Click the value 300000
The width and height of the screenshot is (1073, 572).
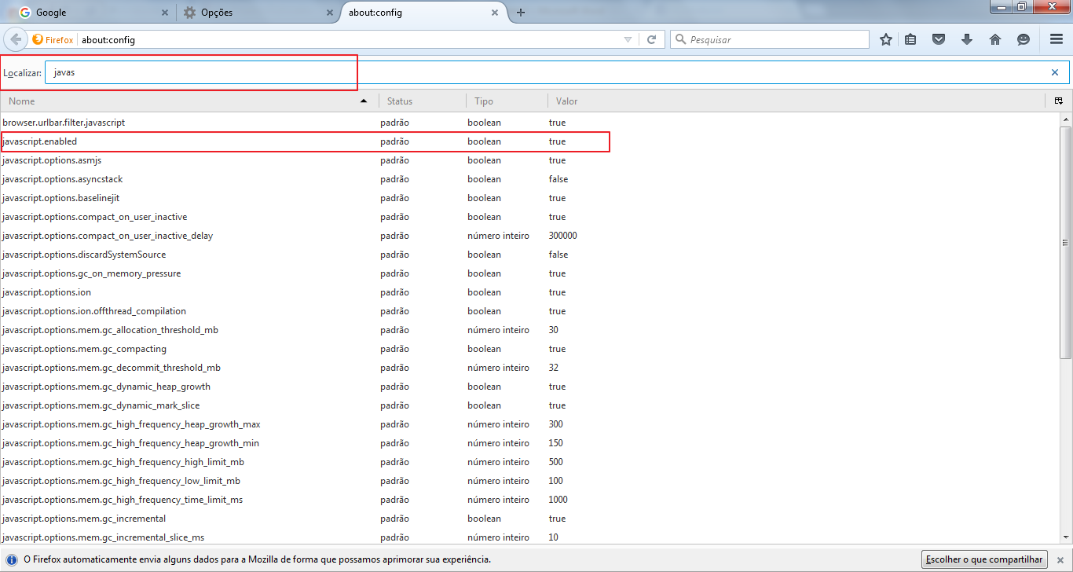click(x=563, y=236)
